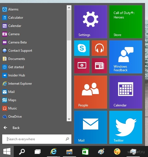
Task: Open the purple Calendar tile
Action: [x=126, y=92]
